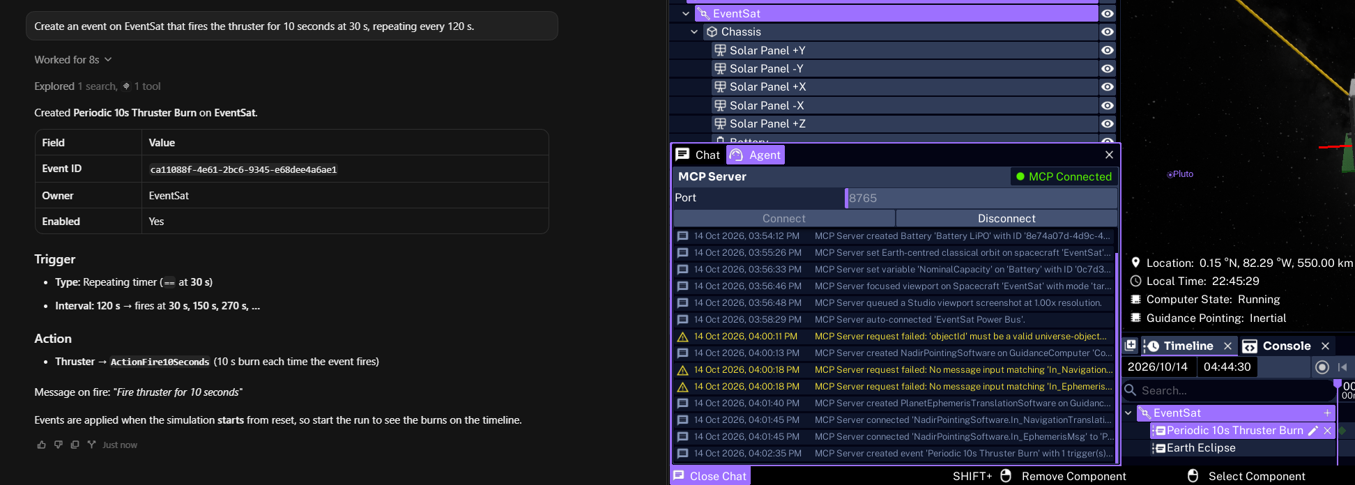Click the Close Chat button

tap(710, 476)
